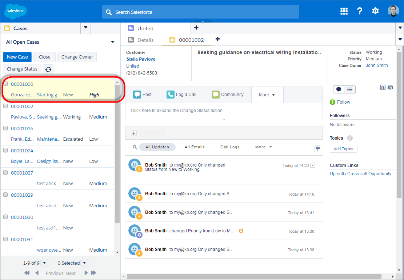The width and height of the screenshot is (404, 280).
Task: Select checkbox for case 00001024
Action: click(x=5, y=150)
